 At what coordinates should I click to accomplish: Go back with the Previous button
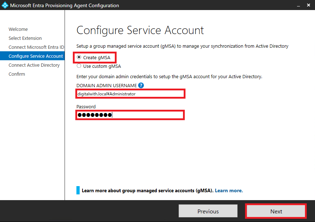tap(208, 211)
